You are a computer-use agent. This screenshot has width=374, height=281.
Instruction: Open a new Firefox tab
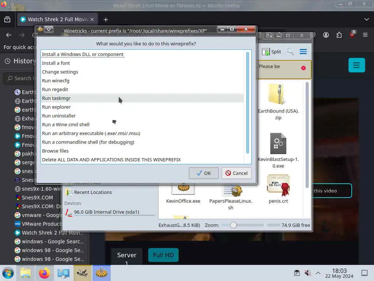[106, 20]
